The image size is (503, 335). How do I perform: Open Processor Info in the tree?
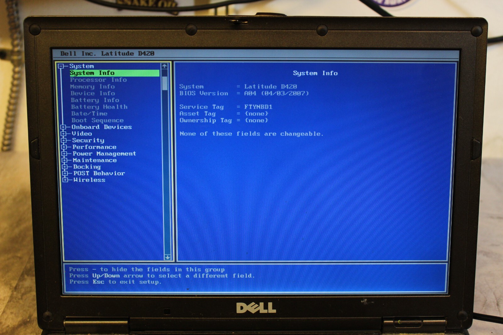98,80
